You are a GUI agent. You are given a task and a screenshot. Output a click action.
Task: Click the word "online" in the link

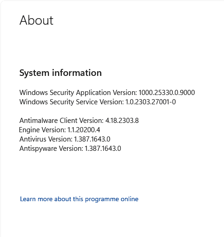[130, 199]
